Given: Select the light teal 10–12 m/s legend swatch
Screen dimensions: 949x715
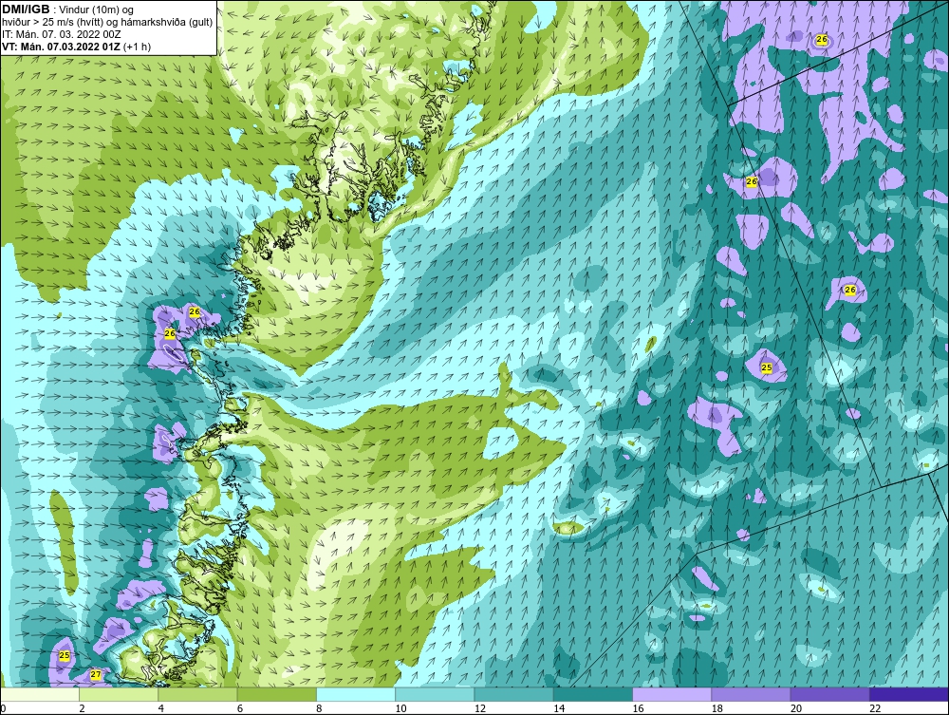Looking at the screenshot, I should (x=435, y=694).
